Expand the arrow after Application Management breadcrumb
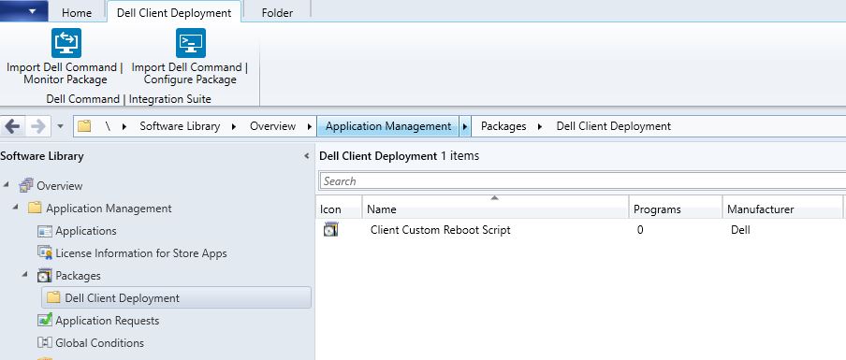Viewport: 846px width, 360px height. click(x=465, y=126)
